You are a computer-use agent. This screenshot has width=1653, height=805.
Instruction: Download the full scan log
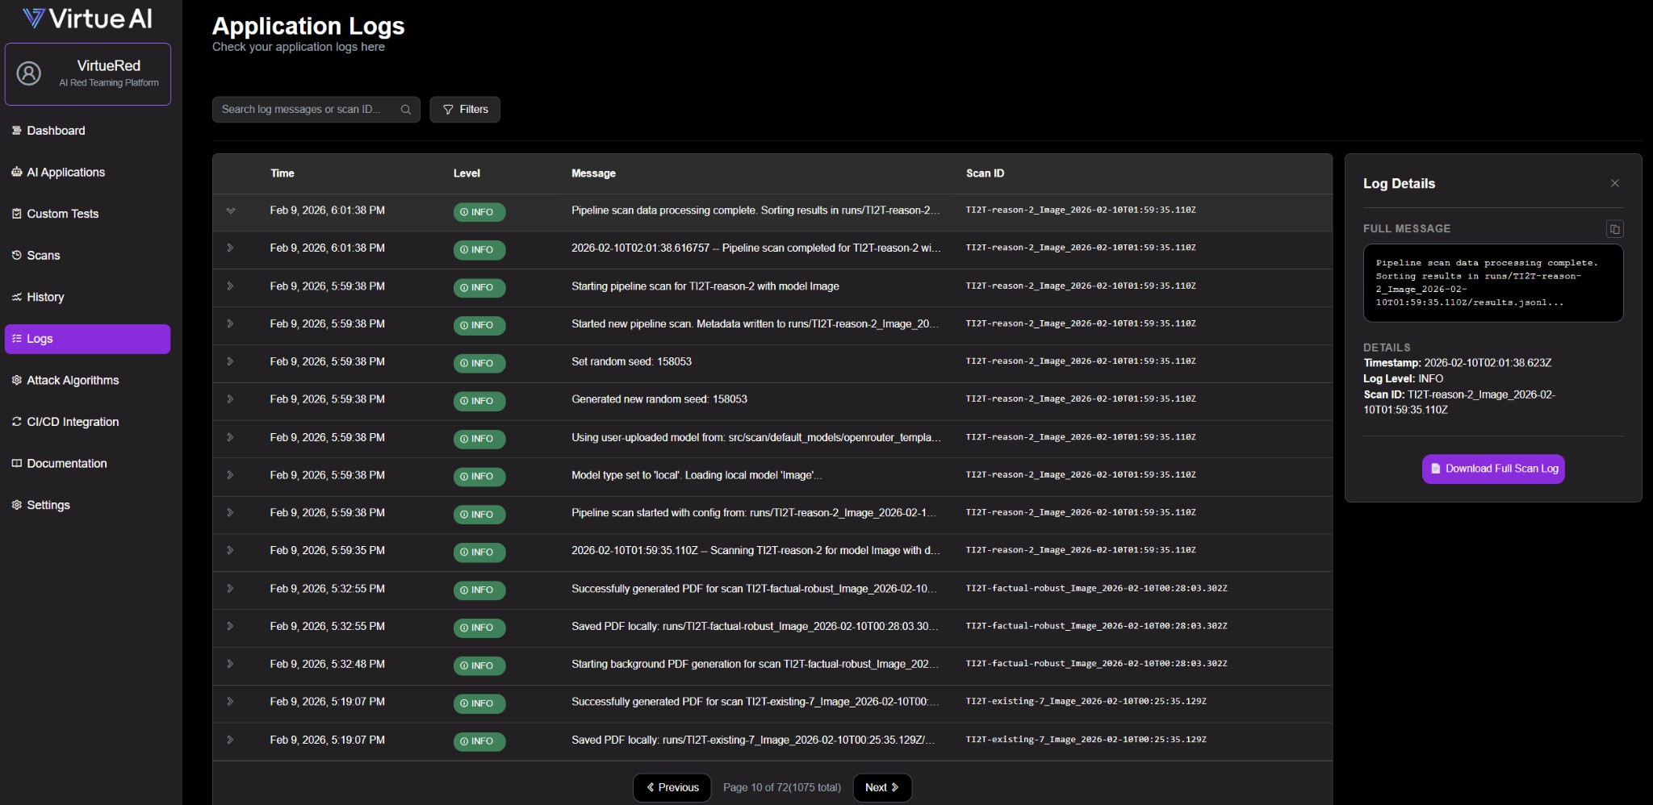click(1492, 469)
